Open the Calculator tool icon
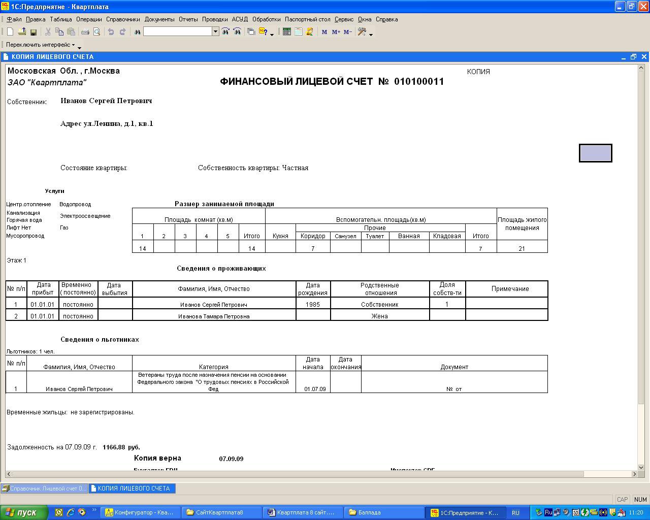Screen dimensions: 650x520 (x=287, y=32)
